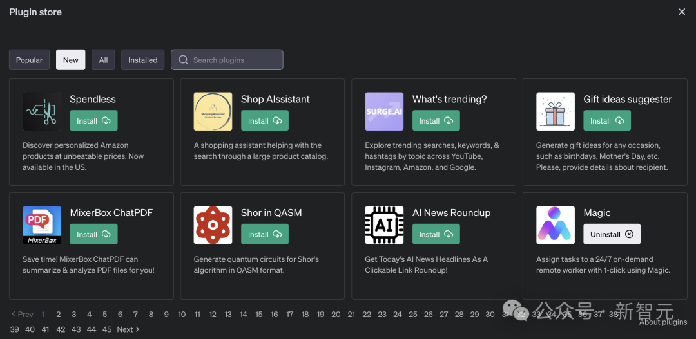696x339 pixels.
Task: Go to the Prev page
Action: pyautogui.click(x=22, y=314)
